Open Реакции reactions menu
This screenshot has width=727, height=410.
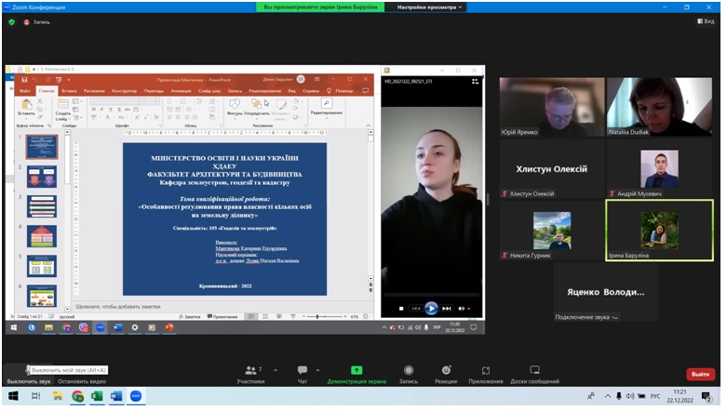[446, 375]
